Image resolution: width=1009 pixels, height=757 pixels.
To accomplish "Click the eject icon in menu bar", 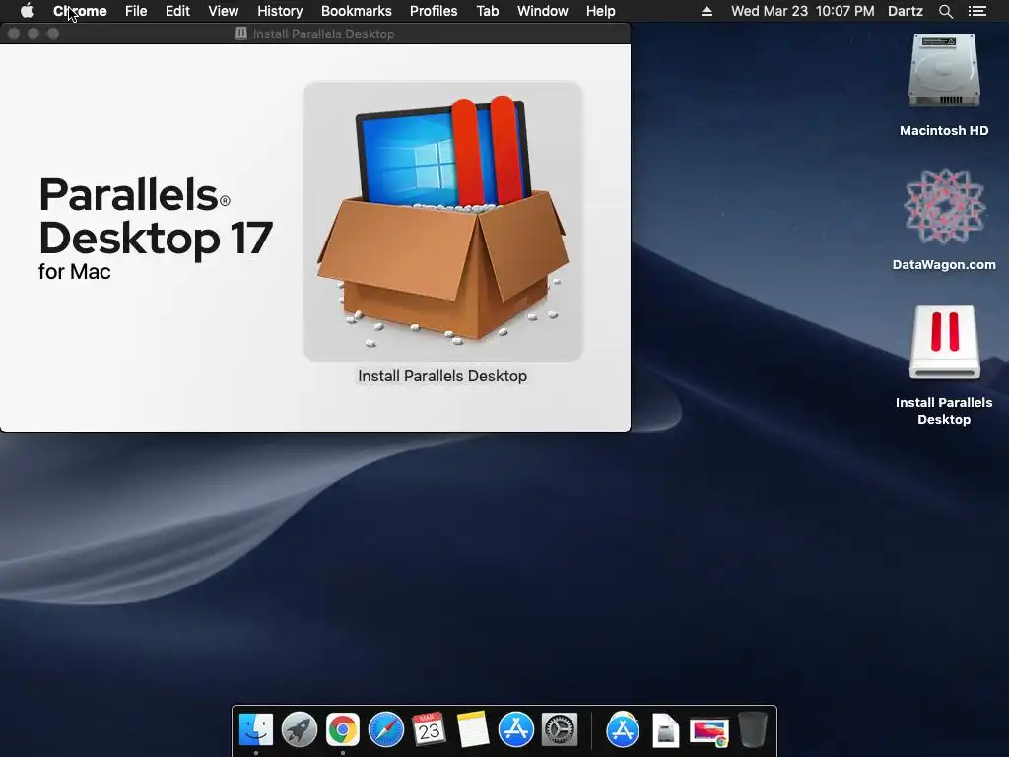I will pos(706,11).
